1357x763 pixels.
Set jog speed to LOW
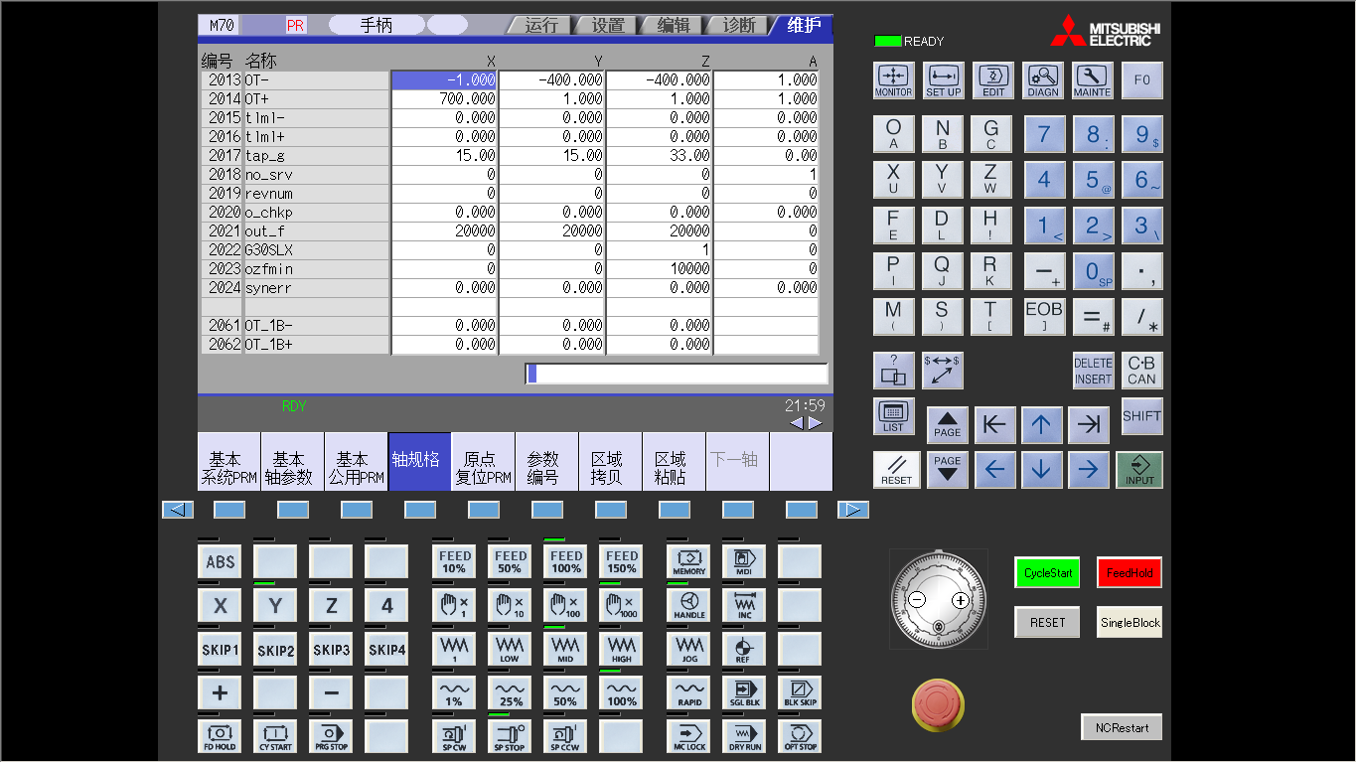pyautogui.click(x=510, y=649)
